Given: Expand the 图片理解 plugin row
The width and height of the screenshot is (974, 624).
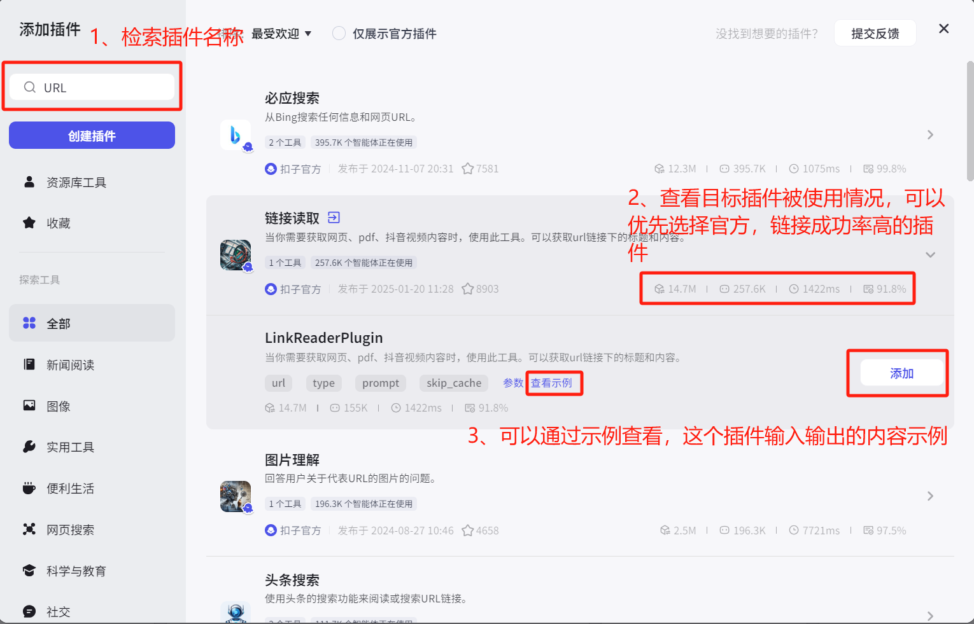Looking at the screenshot, I should pos(930,496).
